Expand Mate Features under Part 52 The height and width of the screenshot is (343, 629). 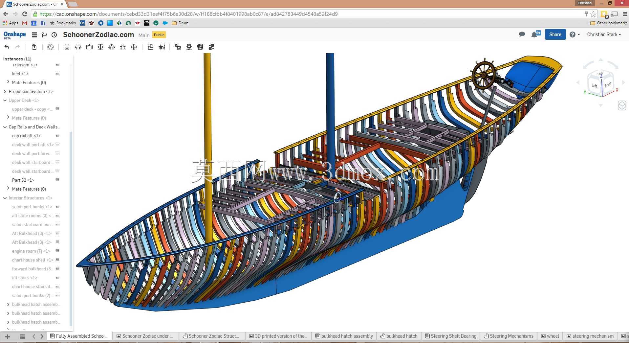pos(8,188)
